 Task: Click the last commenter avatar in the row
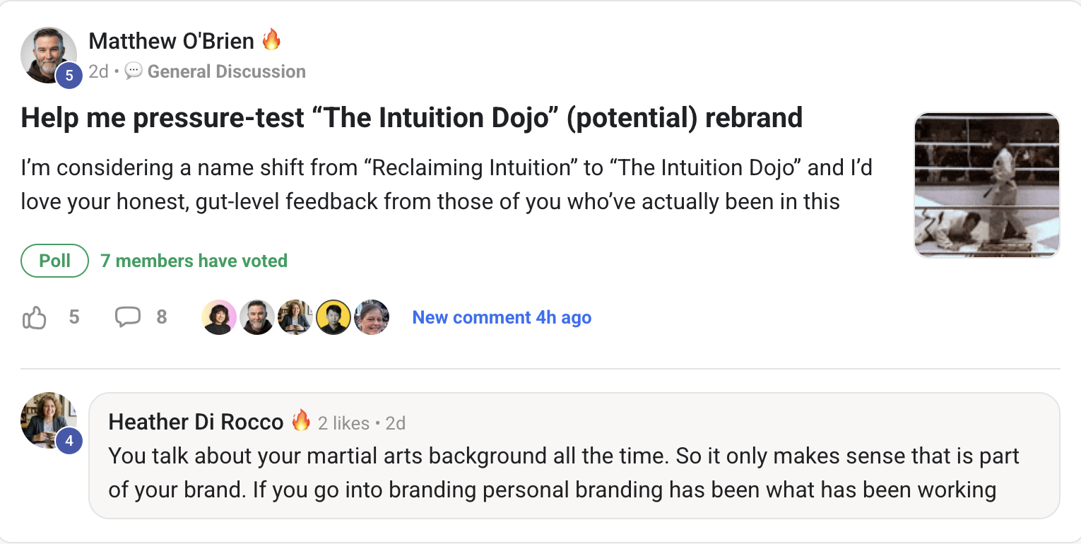(372, 317)
